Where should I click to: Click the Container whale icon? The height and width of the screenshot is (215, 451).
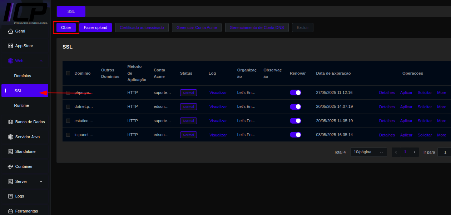(10, 167)
